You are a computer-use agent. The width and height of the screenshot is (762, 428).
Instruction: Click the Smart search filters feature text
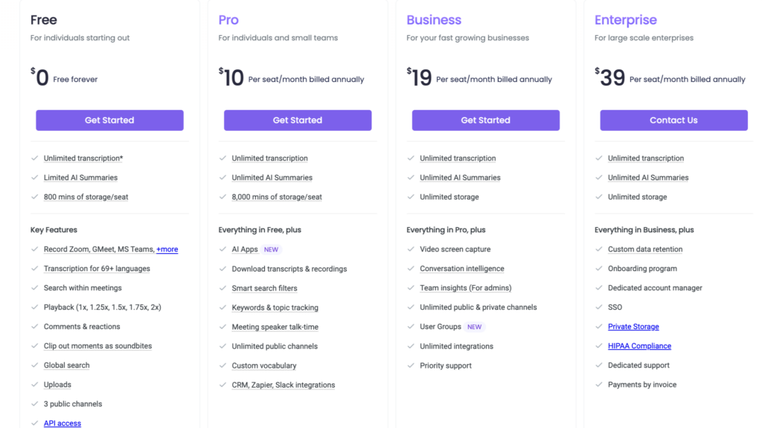pyautogui.click(x=264, y=288)
